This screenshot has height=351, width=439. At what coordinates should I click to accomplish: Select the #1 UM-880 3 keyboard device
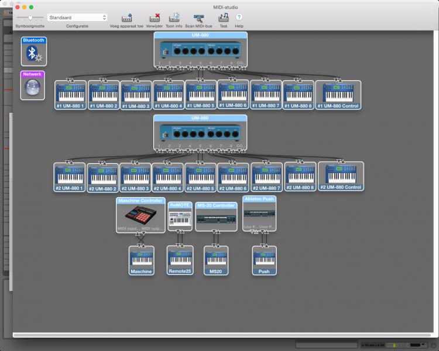click(136, 95)
